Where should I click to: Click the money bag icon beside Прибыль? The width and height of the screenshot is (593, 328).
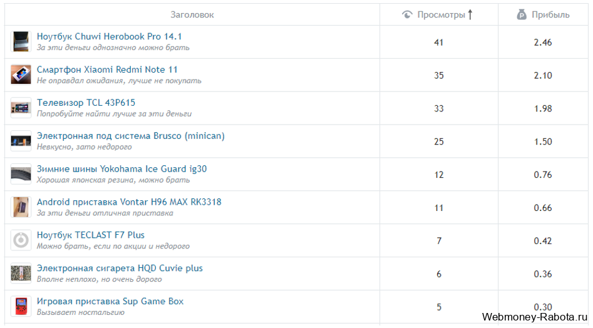[522, 15]
